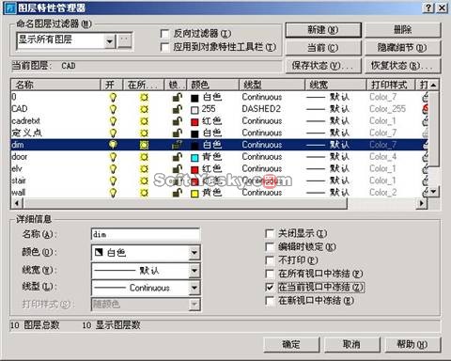This screenshot has width=451, height=361.
Task: Click the 新建 button
Action: 323,30
